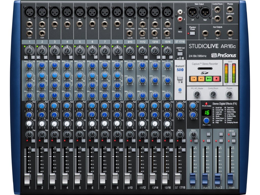
Task: Click the blue Main fader cap
Action: click(x=230, y=179)
